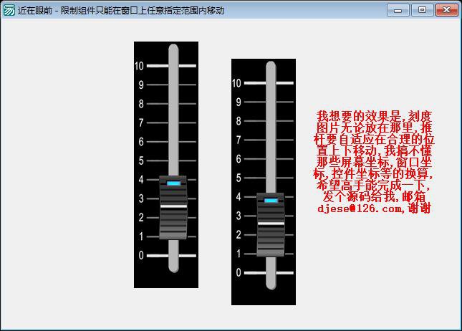Click the number 10 on the right scale
462x331 pixels.
[x=236, y=83]
